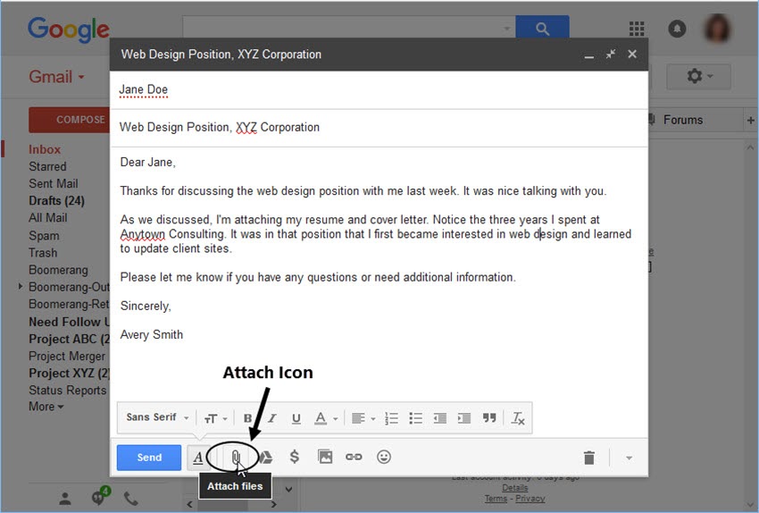Apply quote formatting icon

point(489,417)
